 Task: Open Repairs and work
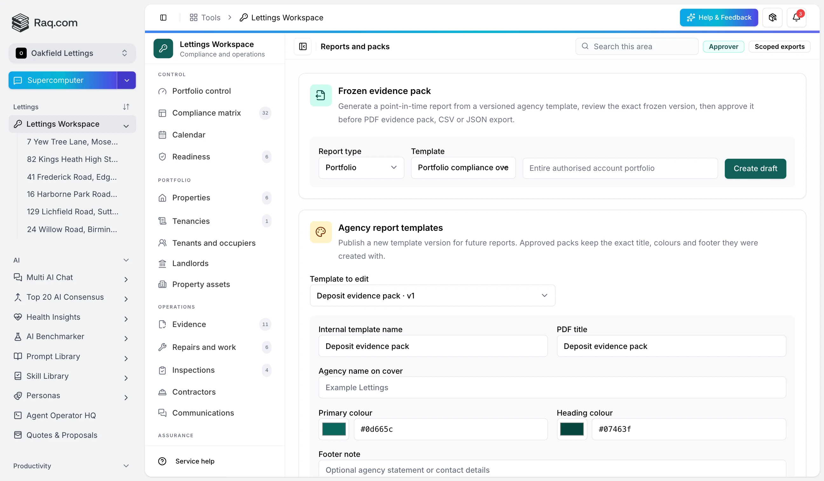[215, 347]
